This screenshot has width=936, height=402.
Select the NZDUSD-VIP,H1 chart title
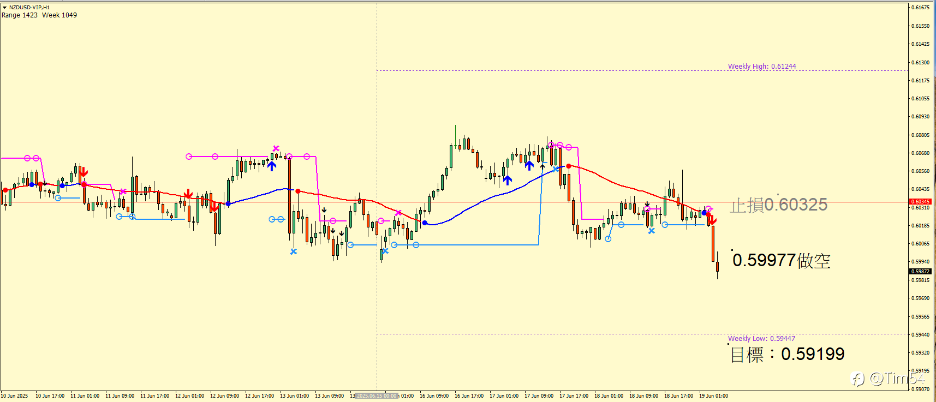(x=29, y=8)
